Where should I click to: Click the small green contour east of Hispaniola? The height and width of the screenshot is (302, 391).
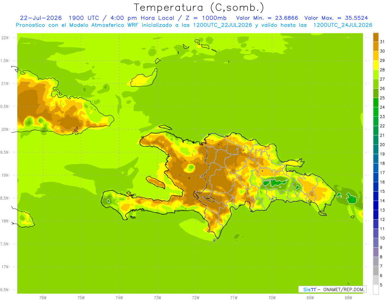351,198
